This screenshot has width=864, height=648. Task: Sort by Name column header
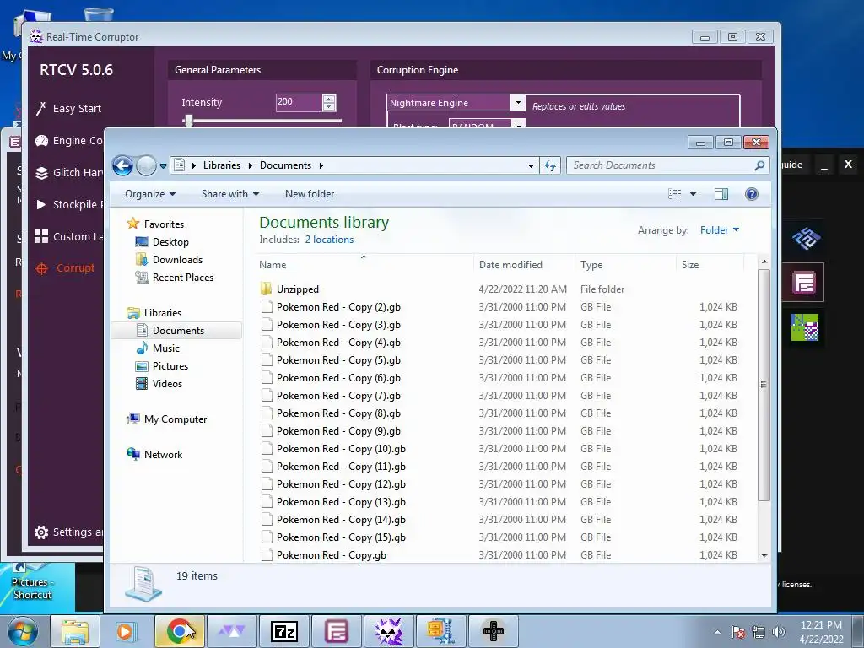click(364, 265)
